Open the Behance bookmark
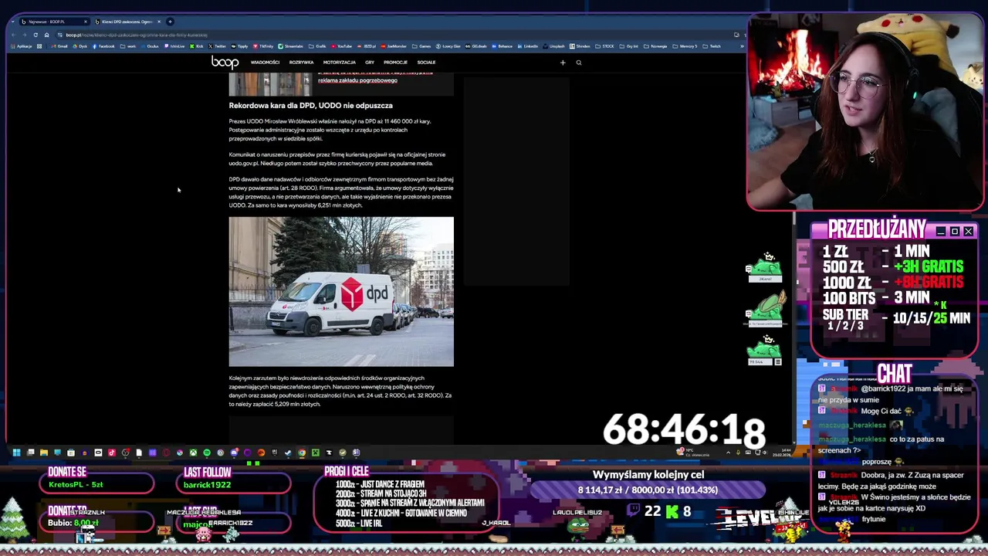 pyautogui.click(x=502, y=46)
